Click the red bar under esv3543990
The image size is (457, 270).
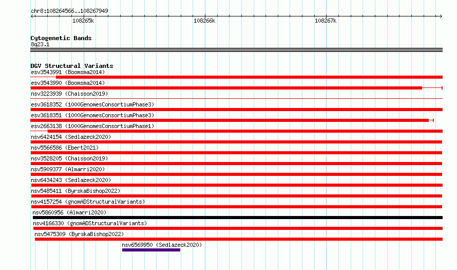coord(226,88)
